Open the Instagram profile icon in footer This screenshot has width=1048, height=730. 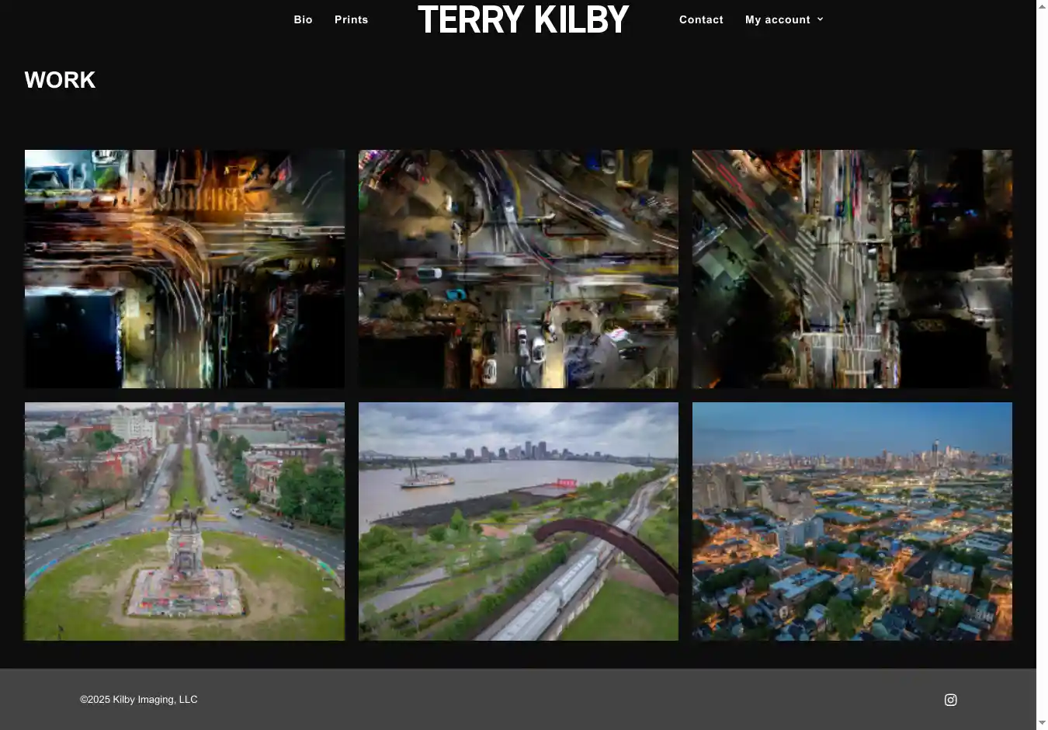[x=950, y=700]
